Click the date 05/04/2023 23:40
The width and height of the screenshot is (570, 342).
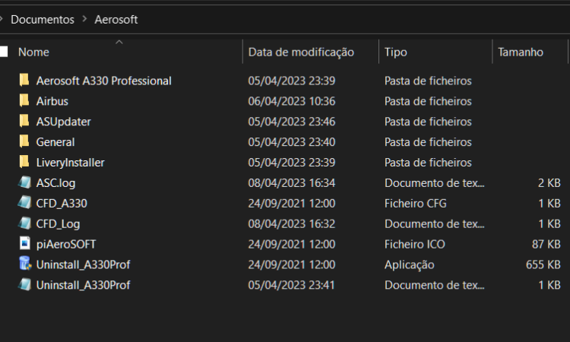pyautogui.click(x=292, y=142)
